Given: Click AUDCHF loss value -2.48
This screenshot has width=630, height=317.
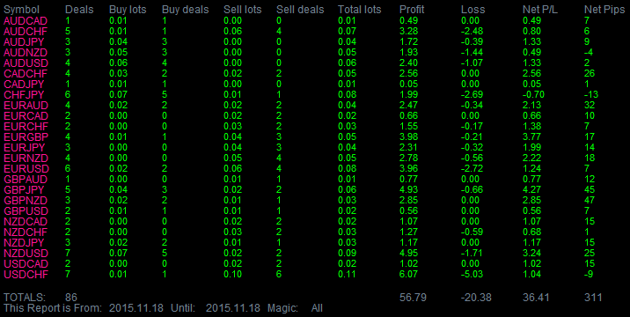Looking at the screenshot, I should coord(472,32).
